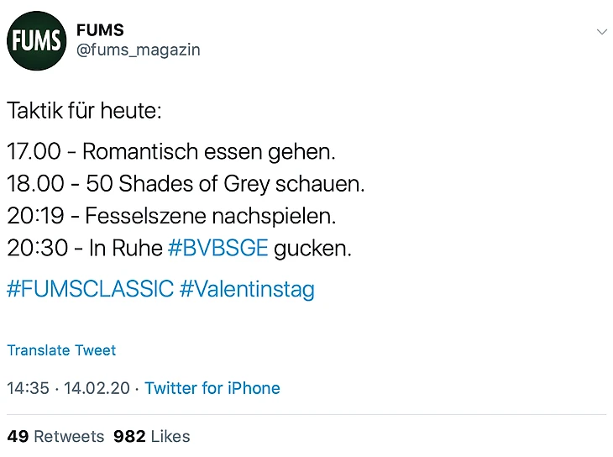Open the Twitter for iPhone source link

(212, 388)
